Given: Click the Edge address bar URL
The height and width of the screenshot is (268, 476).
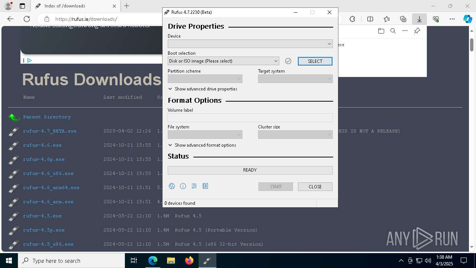Looking at the screenshot, I should pos(86,19).
